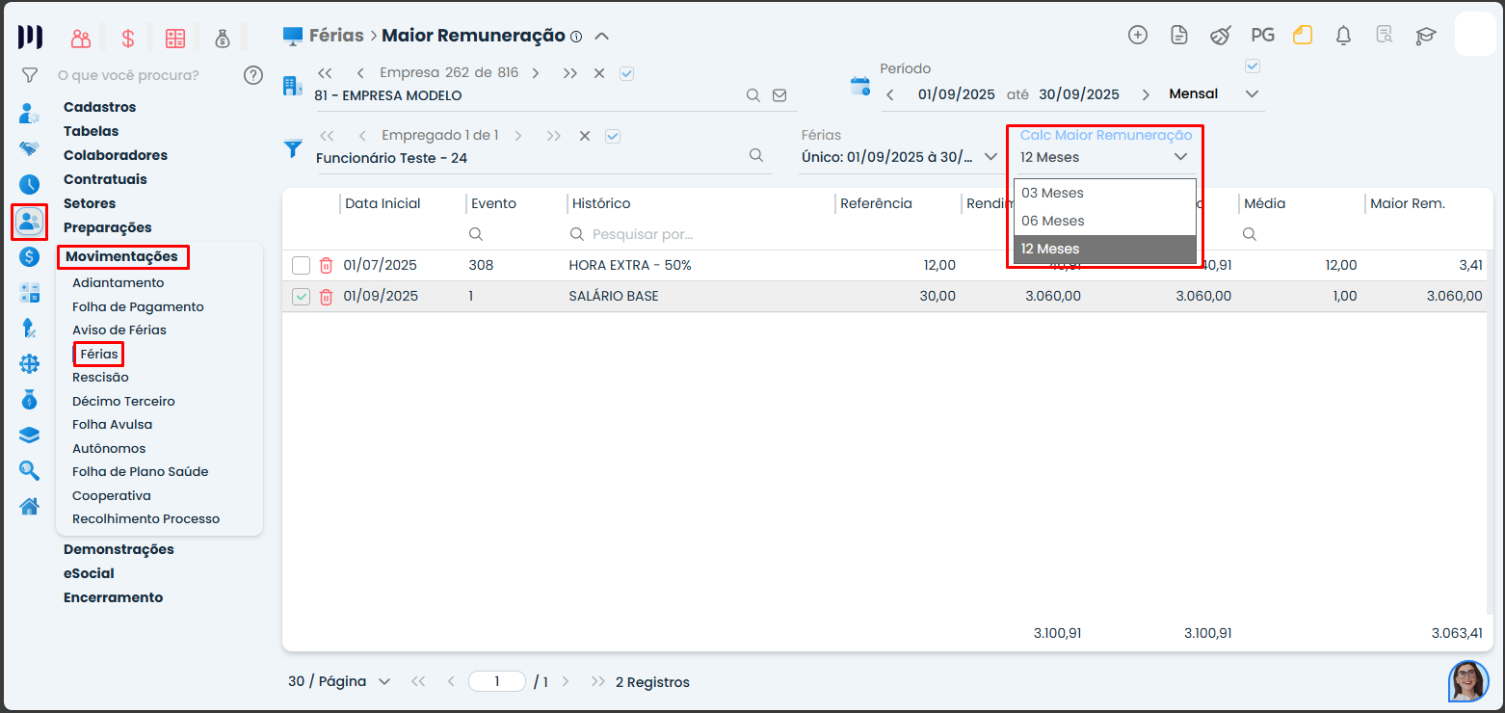The image size is (1505, 713).
Task: Click the help question mark icon
Action: (x=253, y=75)
